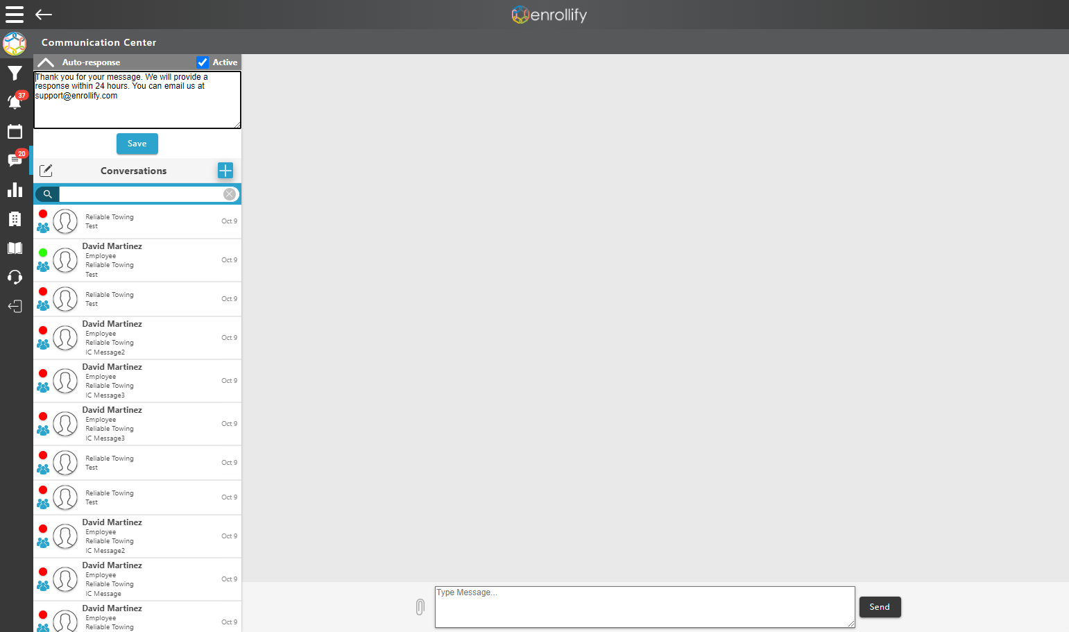The width and height of the screenshot is (1069, 632).
Task: Open first David Martinez IC Message2 conversation
Action: pyautogui.click(x=137, y=338)
